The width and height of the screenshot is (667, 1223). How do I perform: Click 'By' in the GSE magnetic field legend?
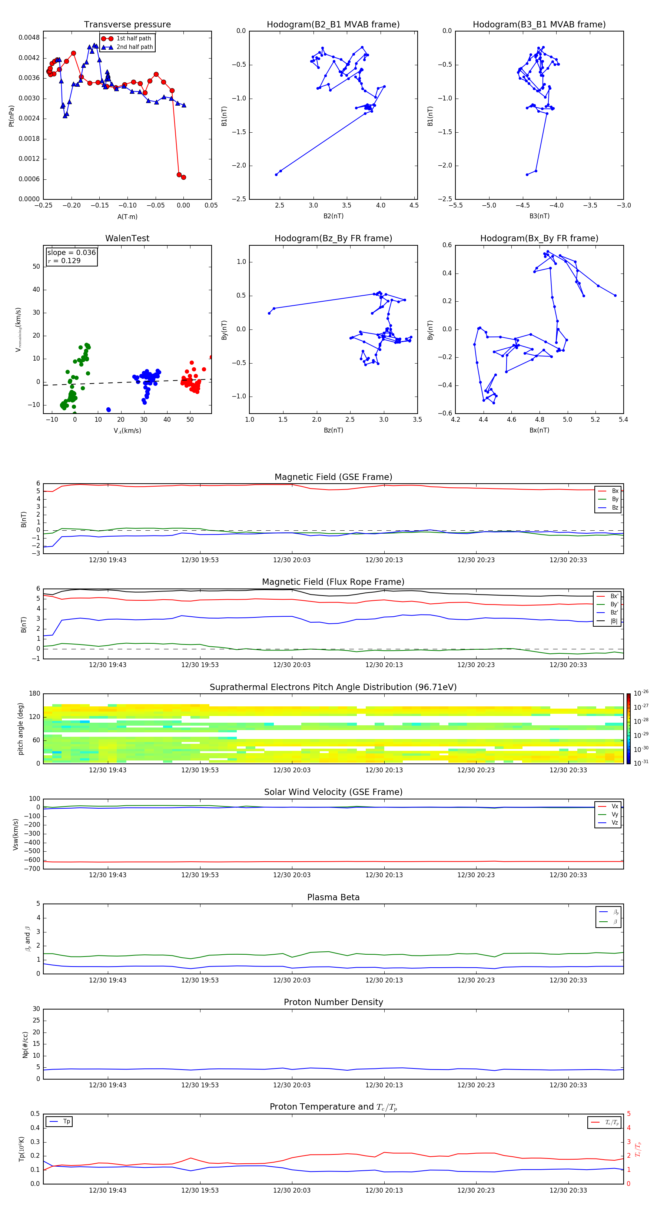pos(608,499)
